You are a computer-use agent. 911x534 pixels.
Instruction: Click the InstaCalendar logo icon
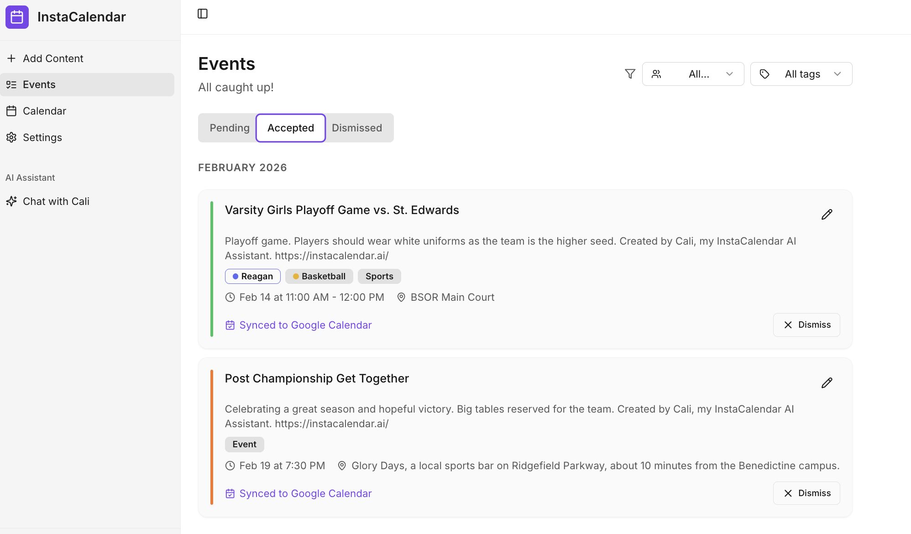pyautogui.click(x=17, y=17)
